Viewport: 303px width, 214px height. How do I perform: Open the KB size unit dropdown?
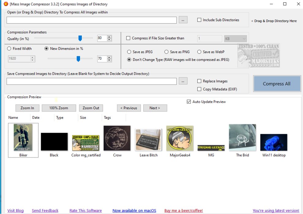pyautogui.click(x=235, y=39)
